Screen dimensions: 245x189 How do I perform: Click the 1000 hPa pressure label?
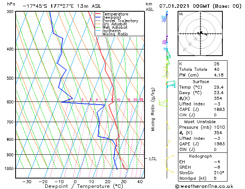[10, 168]
